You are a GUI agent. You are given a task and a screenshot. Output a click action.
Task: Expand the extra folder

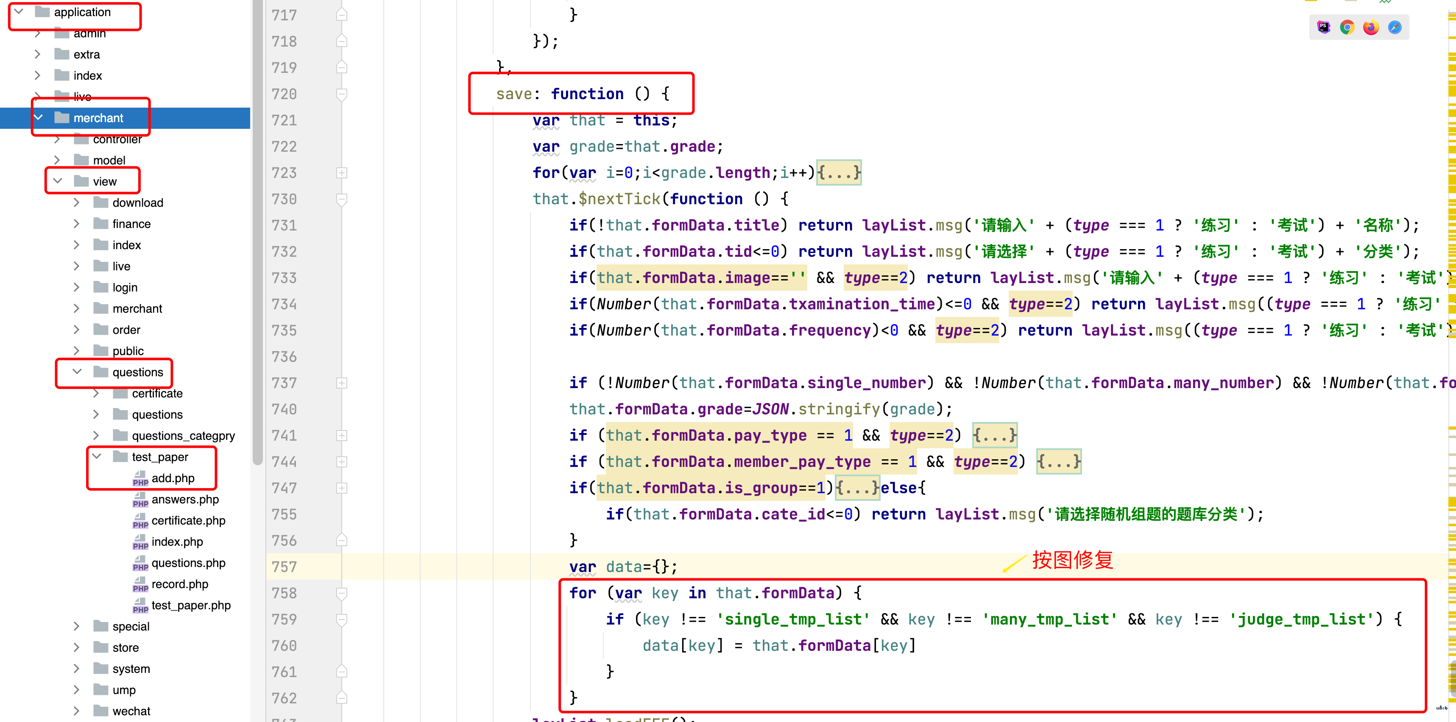point(38,54)
